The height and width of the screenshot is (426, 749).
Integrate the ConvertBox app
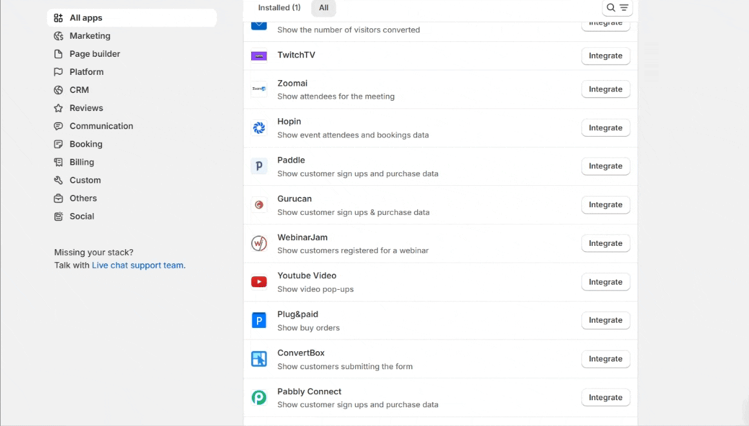tap(605, 359)
